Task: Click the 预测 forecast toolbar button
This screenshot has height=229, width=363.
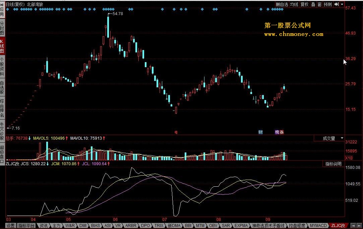Action: (327, 4)
